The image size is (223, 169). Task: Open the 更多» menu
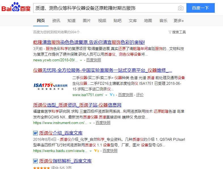click(178, 21)
